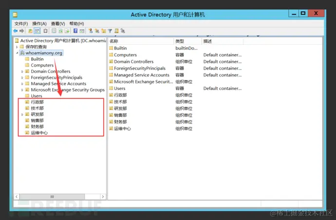Select Computers in the right list
The width and height of the screenshot is (336, 220).
(x=125, y=55)
